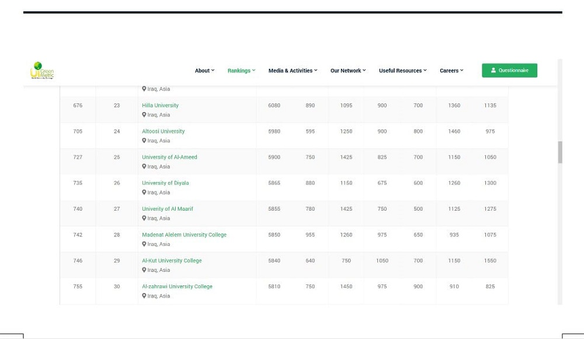
Task: Click the page vertical scrollbar thumb
Action: [x=560, y=152]
